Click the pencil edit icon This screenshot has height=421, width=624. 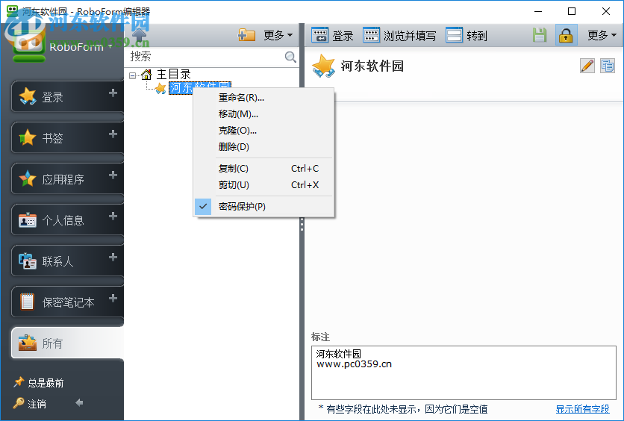point(587,66)
